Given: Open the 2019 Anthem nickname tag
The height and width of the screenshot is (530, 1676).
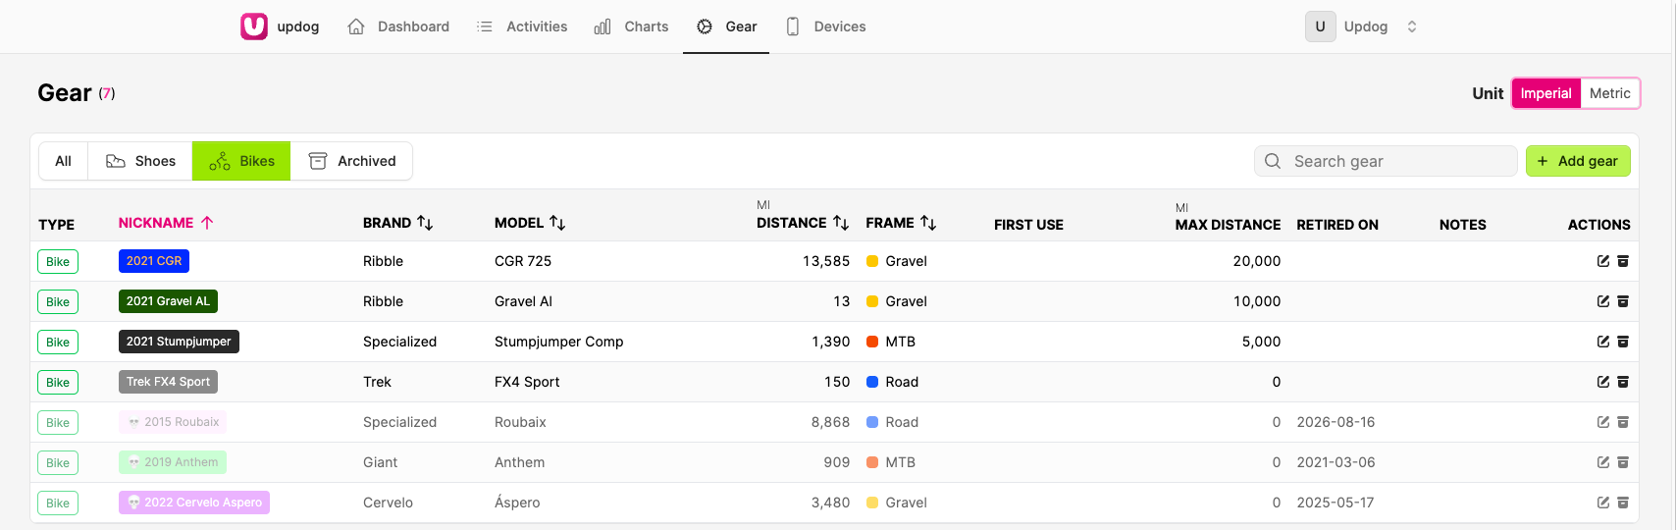Looking at the screenshot, I should pyautogui.click(x=173, y=462).
